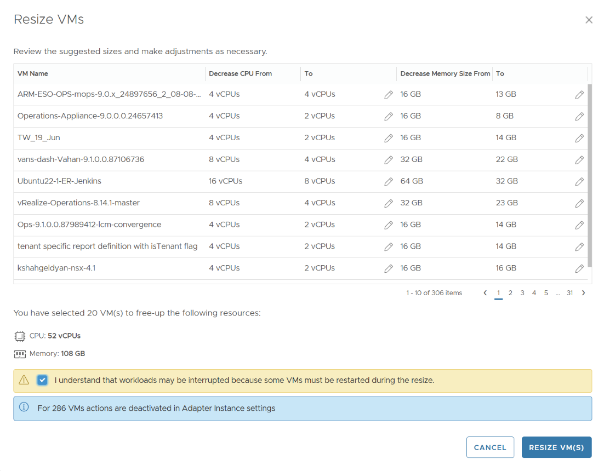The height and width of the screenshot is (471, 604).
Task: Edit CPU for vRealize-Operations-8.14.1-master
Action: click(389, 203)
